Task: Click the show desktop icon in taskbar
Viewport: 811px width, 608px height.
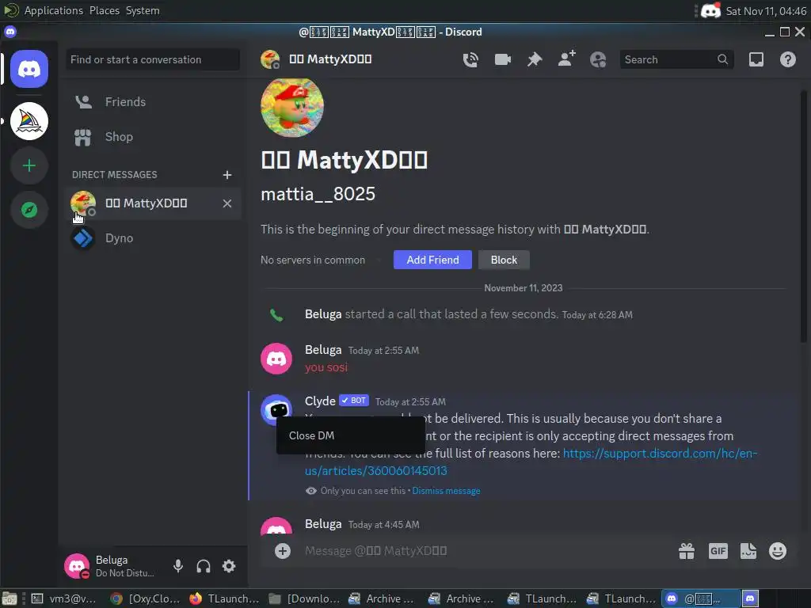Action: click(x=10, y=598)
